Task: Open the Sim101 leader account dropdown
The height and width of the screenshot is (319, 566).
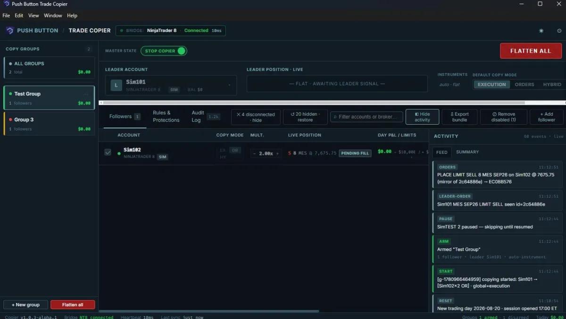Action: coord(171,85)
